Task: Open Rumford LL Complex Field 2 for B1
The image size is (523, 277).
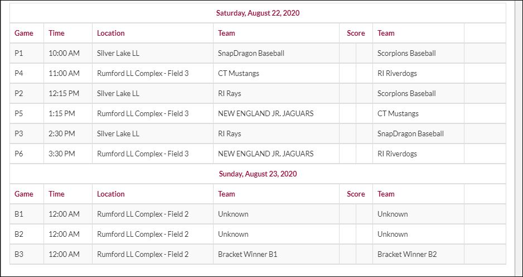Action: tap(143, 214)
